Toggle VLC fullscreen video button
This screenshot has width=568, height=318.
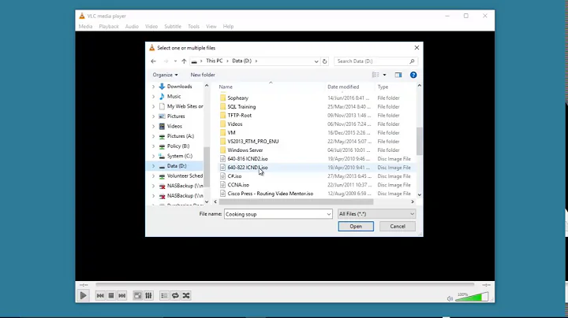[137, 296]
